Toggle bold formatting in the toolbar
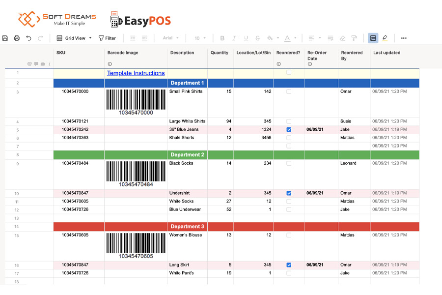 pyautogui.click(x=222, y=38)
